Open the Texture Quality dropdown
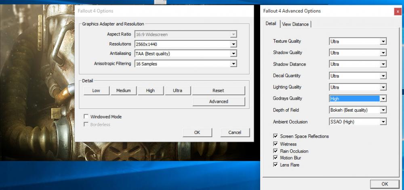The height and width of the screenshot is (190, 404). coord(358,41)
